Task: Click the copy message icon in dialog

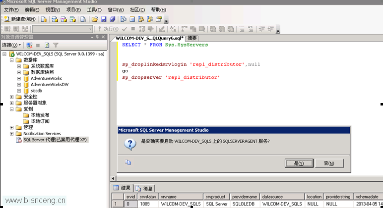Action: tap(128, 162)
